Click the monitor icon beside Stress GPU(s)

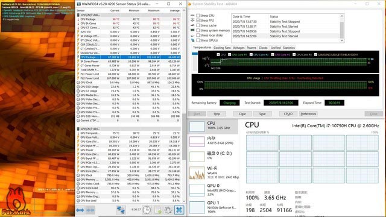click(x=192, y=40)
